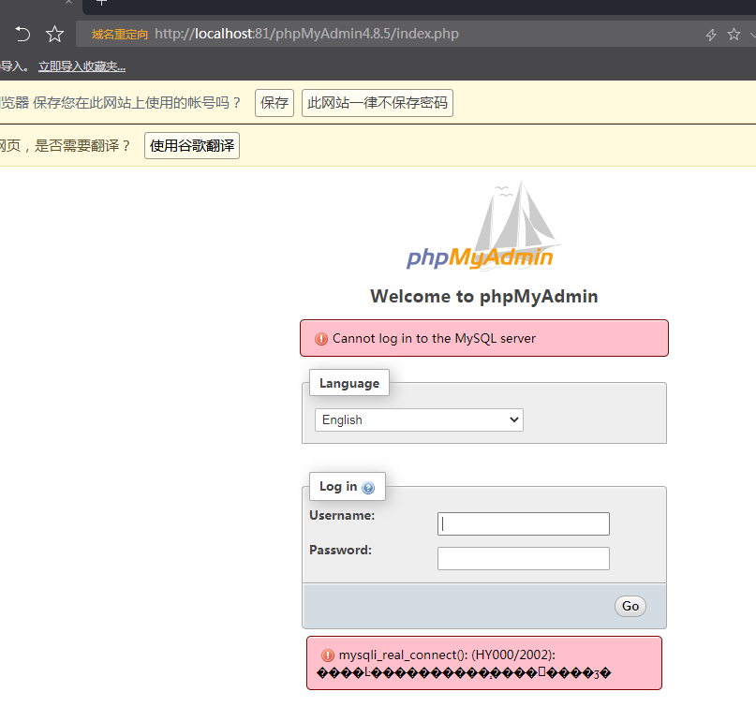Click the Password: label
The width and height of the screenshot is (756, 721).
coord(340,551)
